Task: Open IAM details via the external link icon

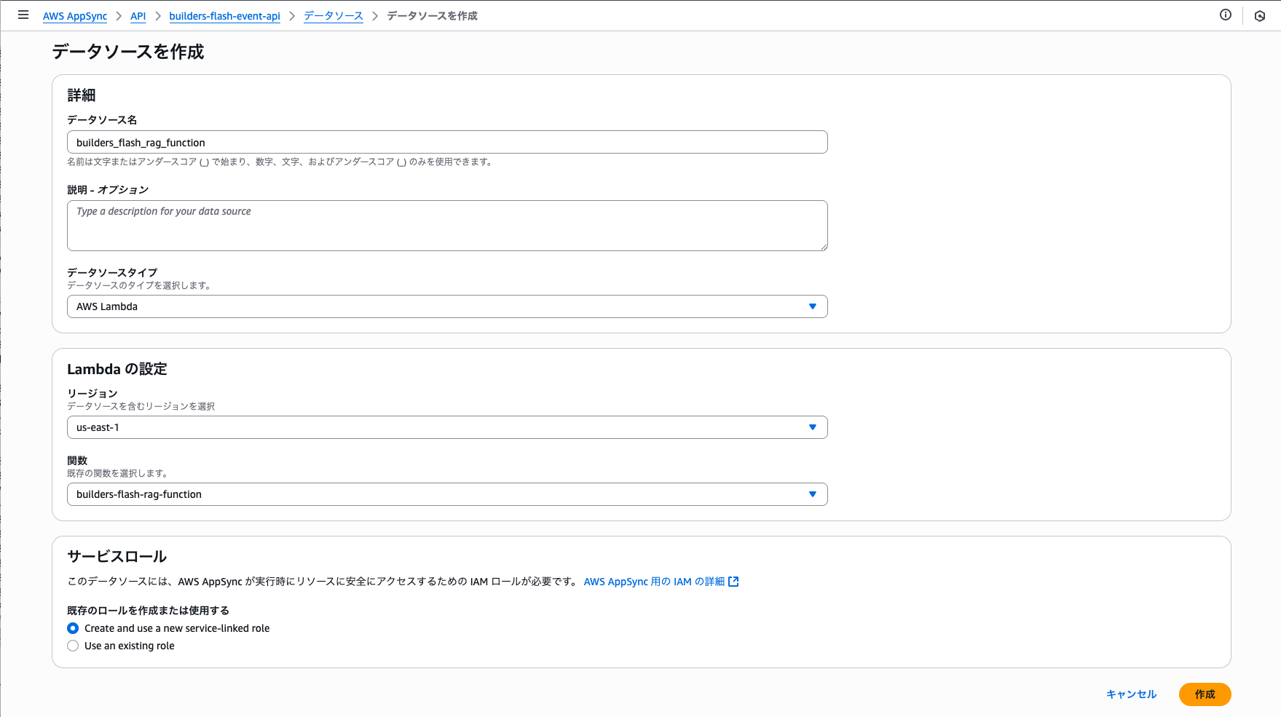Action: coord(734,581)
